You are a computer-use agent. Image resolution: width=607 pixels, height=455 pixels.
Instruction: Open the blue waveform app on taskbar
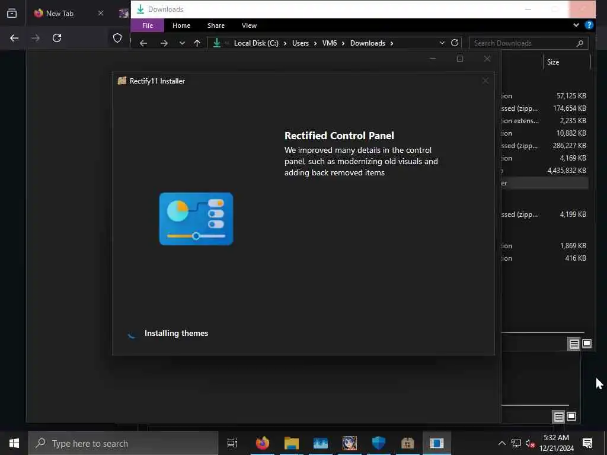[x=321, y=443]
